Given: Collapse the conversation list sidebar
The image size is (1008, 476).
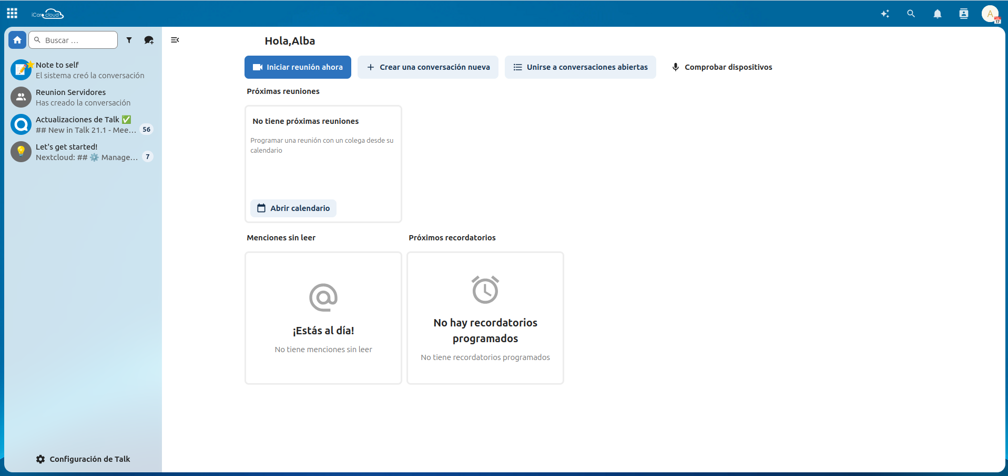Looking at the screenshot, I should [x=175, y=40].
